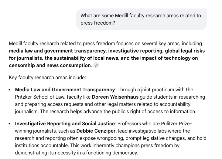
Task: Select the Media Law and Government Transparency heading
Action: click(x=65, y=90)
